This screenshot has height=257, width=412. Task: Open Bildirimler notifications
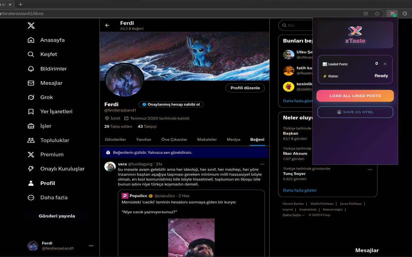coord(47,69)
